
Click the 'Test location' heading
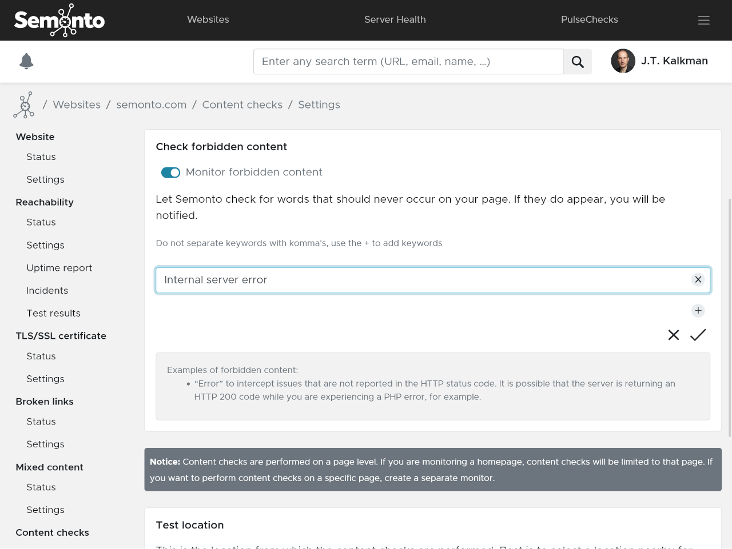[190, 525]
